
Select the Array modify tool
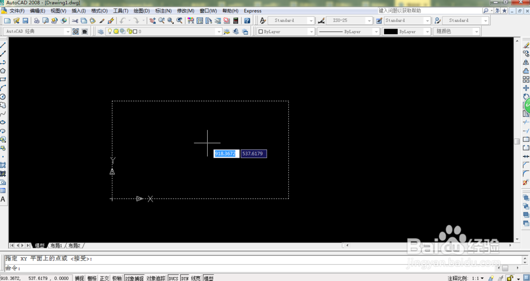pos(526,79)
